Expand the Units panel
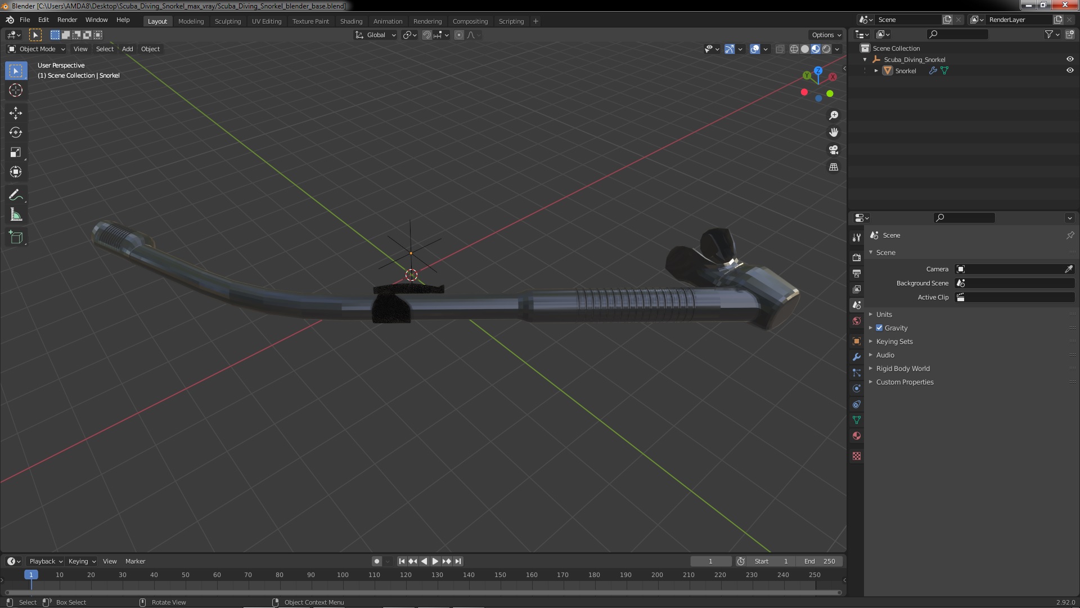The image size is (1080, 608). pyautogui.click(x=884, y=314)
